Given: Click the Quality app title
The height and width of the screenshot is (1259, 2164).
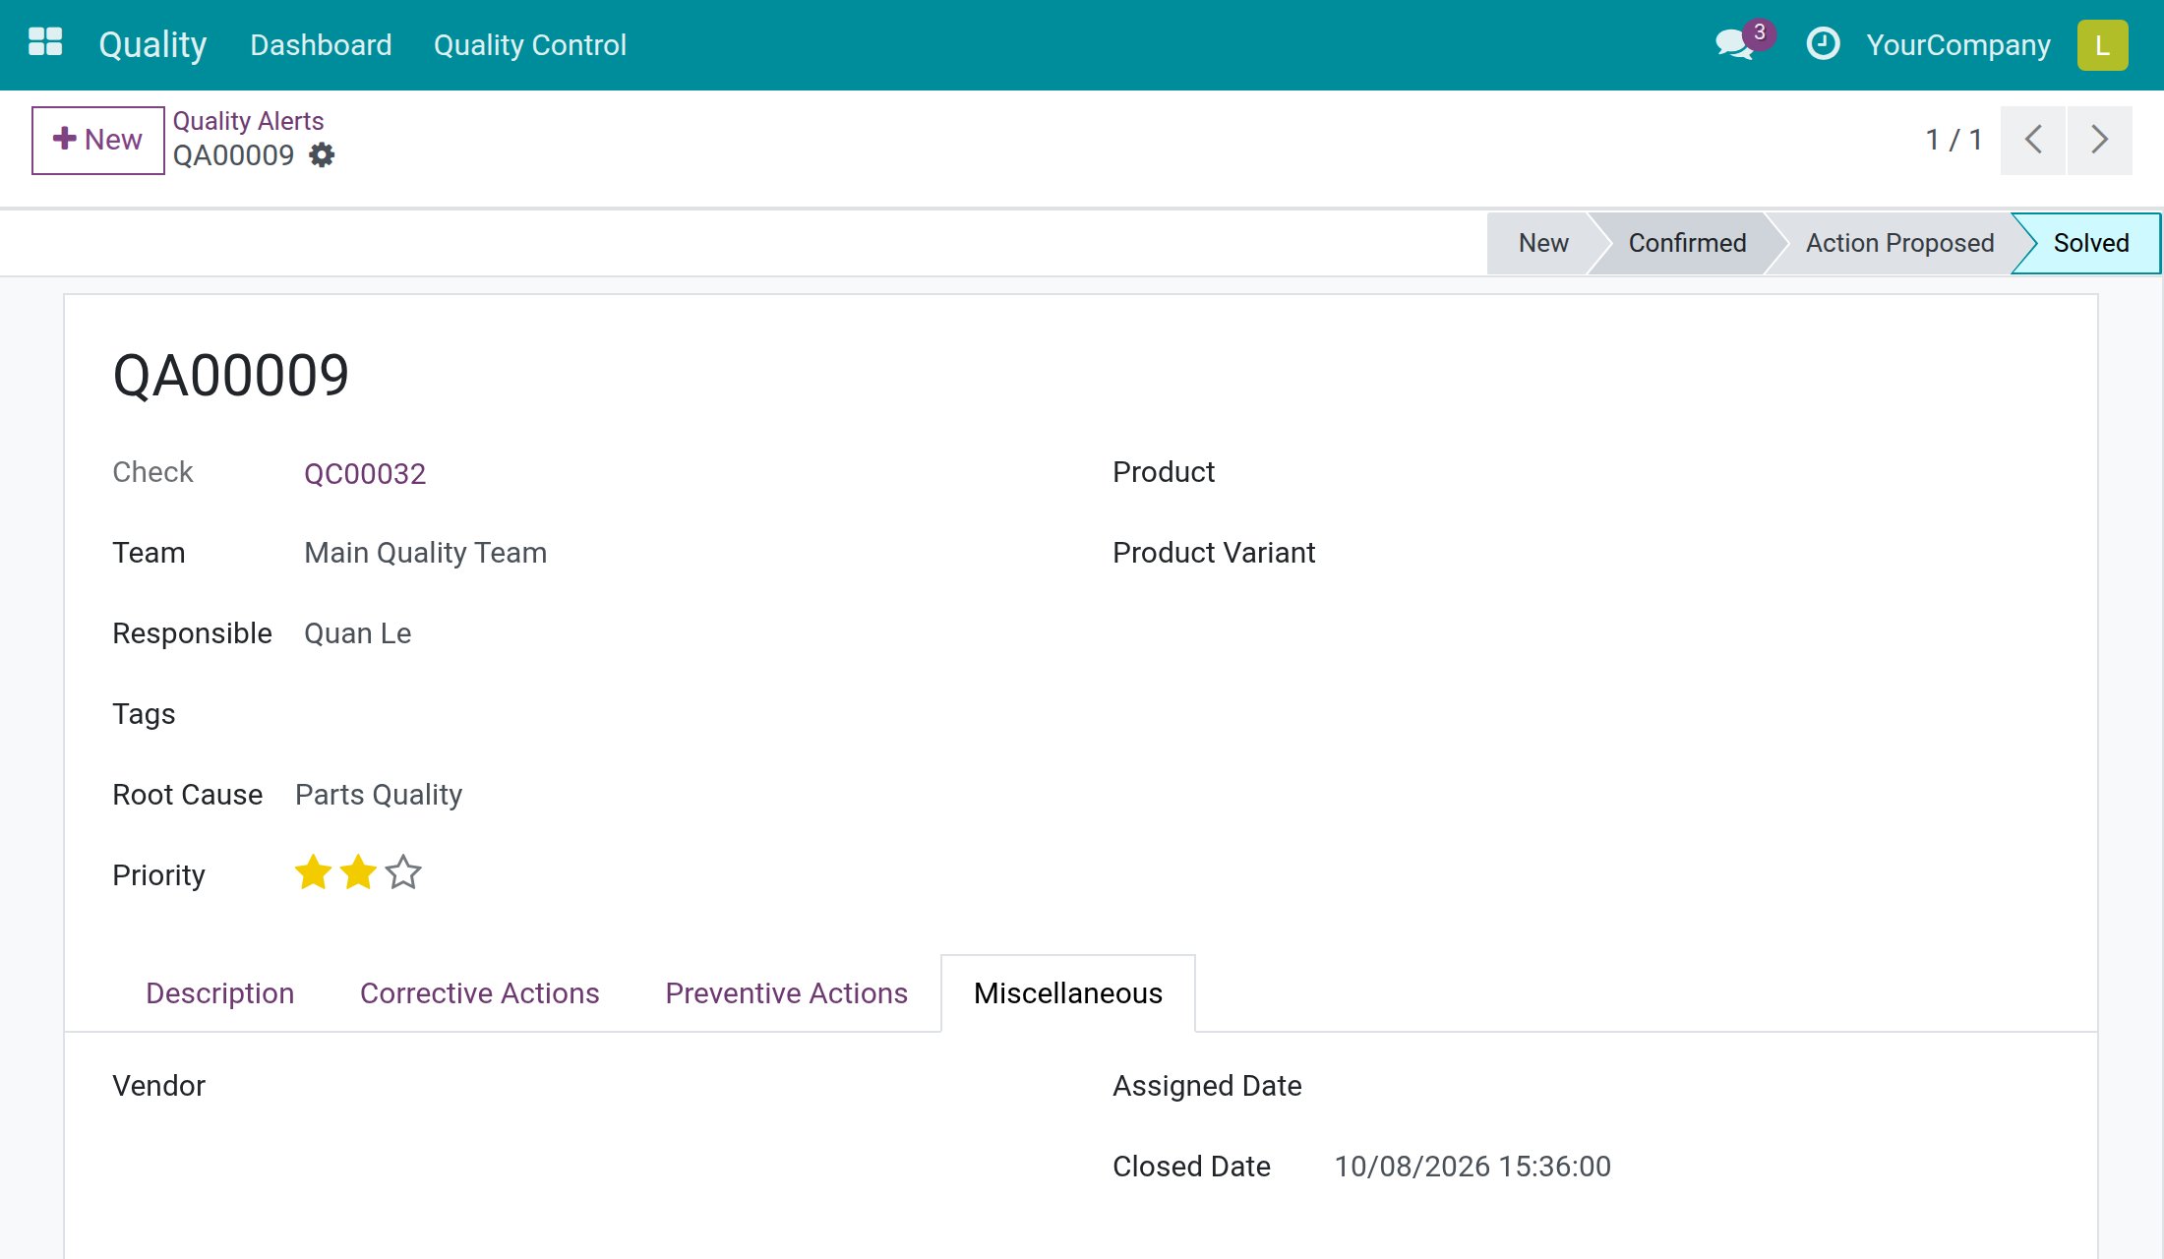Looking at the screenshot, I should (152, 45).
